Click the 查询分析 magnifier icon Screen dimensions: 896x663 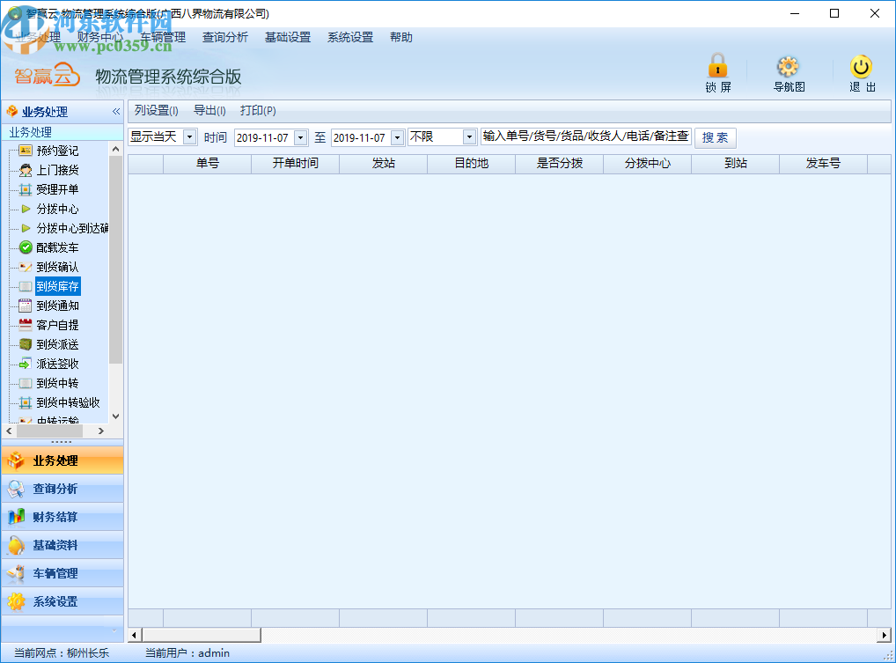(16, 489)
